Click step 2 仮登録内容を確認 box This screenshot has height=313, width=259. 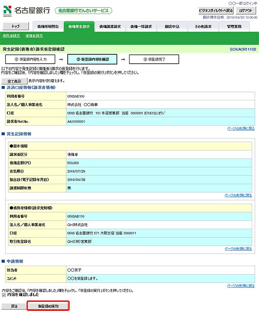point(92,59)
